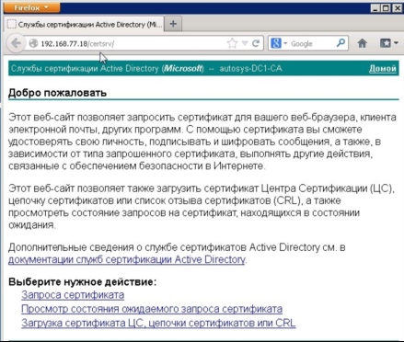Open the Запроса сертификата link
This screenshot has height=342, width=404.
point(73,294)
